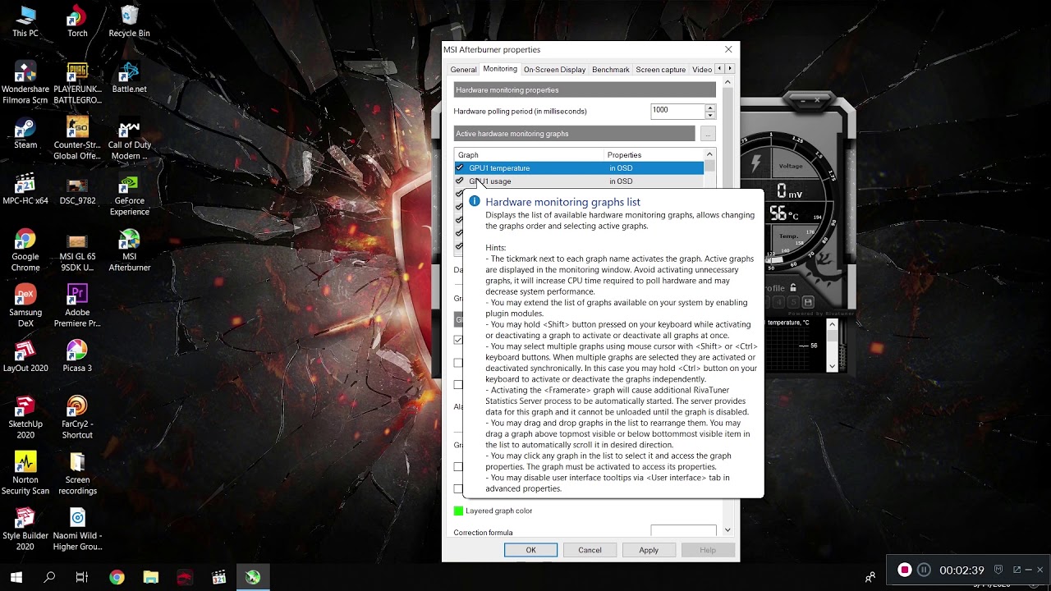This screenshot has height=591, width=1051.
Task: Open the Screen capture tab
Action: coord(660,70)
